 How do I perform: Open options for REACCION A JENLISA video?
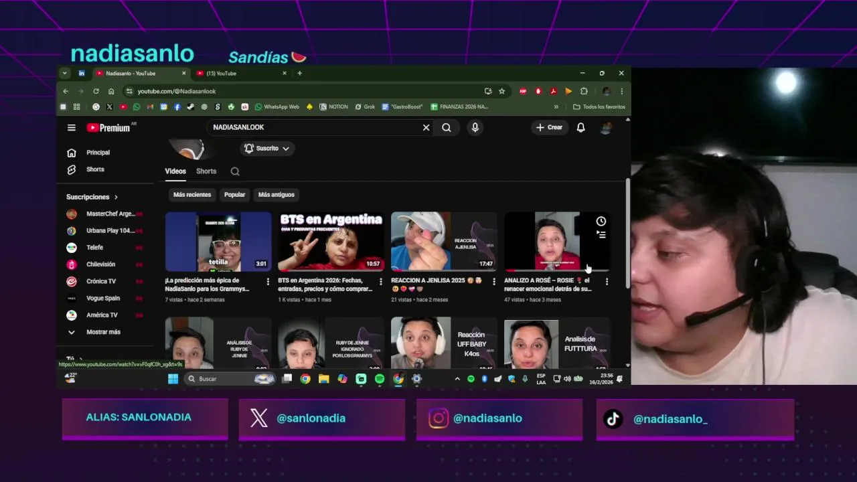click(x=494, y=282)
